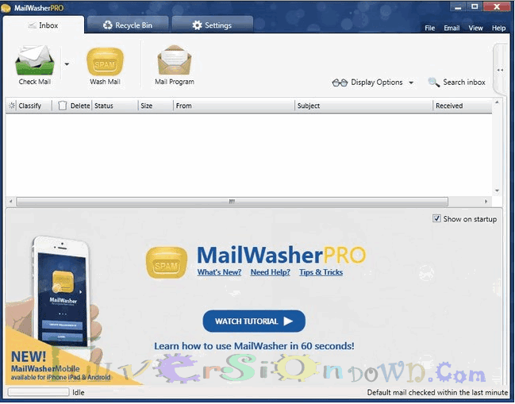
Task: Click the horizontal scrollbar left arrow
Action: pos(10,202)
